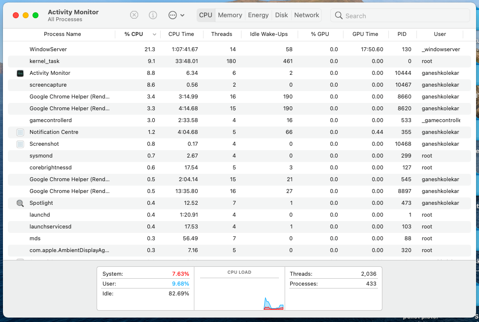Select Chrome Helper row with PID 8897
Image resolution: width=479 pixels, height=322 pixels.
239,192
